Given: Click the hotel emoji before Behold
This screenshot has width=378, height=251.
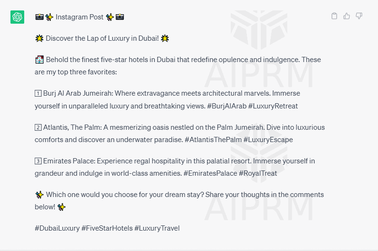Looking at the screenshot, I should coord(39,60).
